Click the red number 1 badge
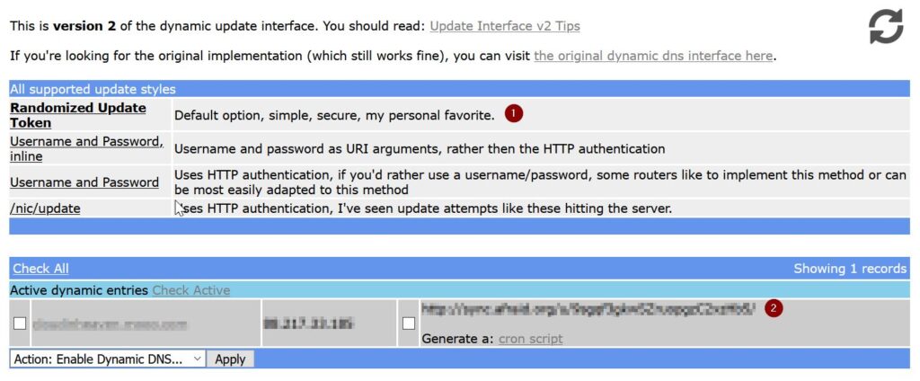The image size is (920, 381). point(513,114)
